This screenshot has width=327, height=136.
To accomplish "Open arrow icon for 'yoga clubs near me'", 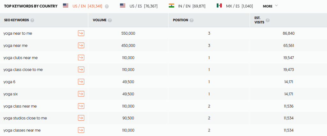I will [x=81, y=58].
